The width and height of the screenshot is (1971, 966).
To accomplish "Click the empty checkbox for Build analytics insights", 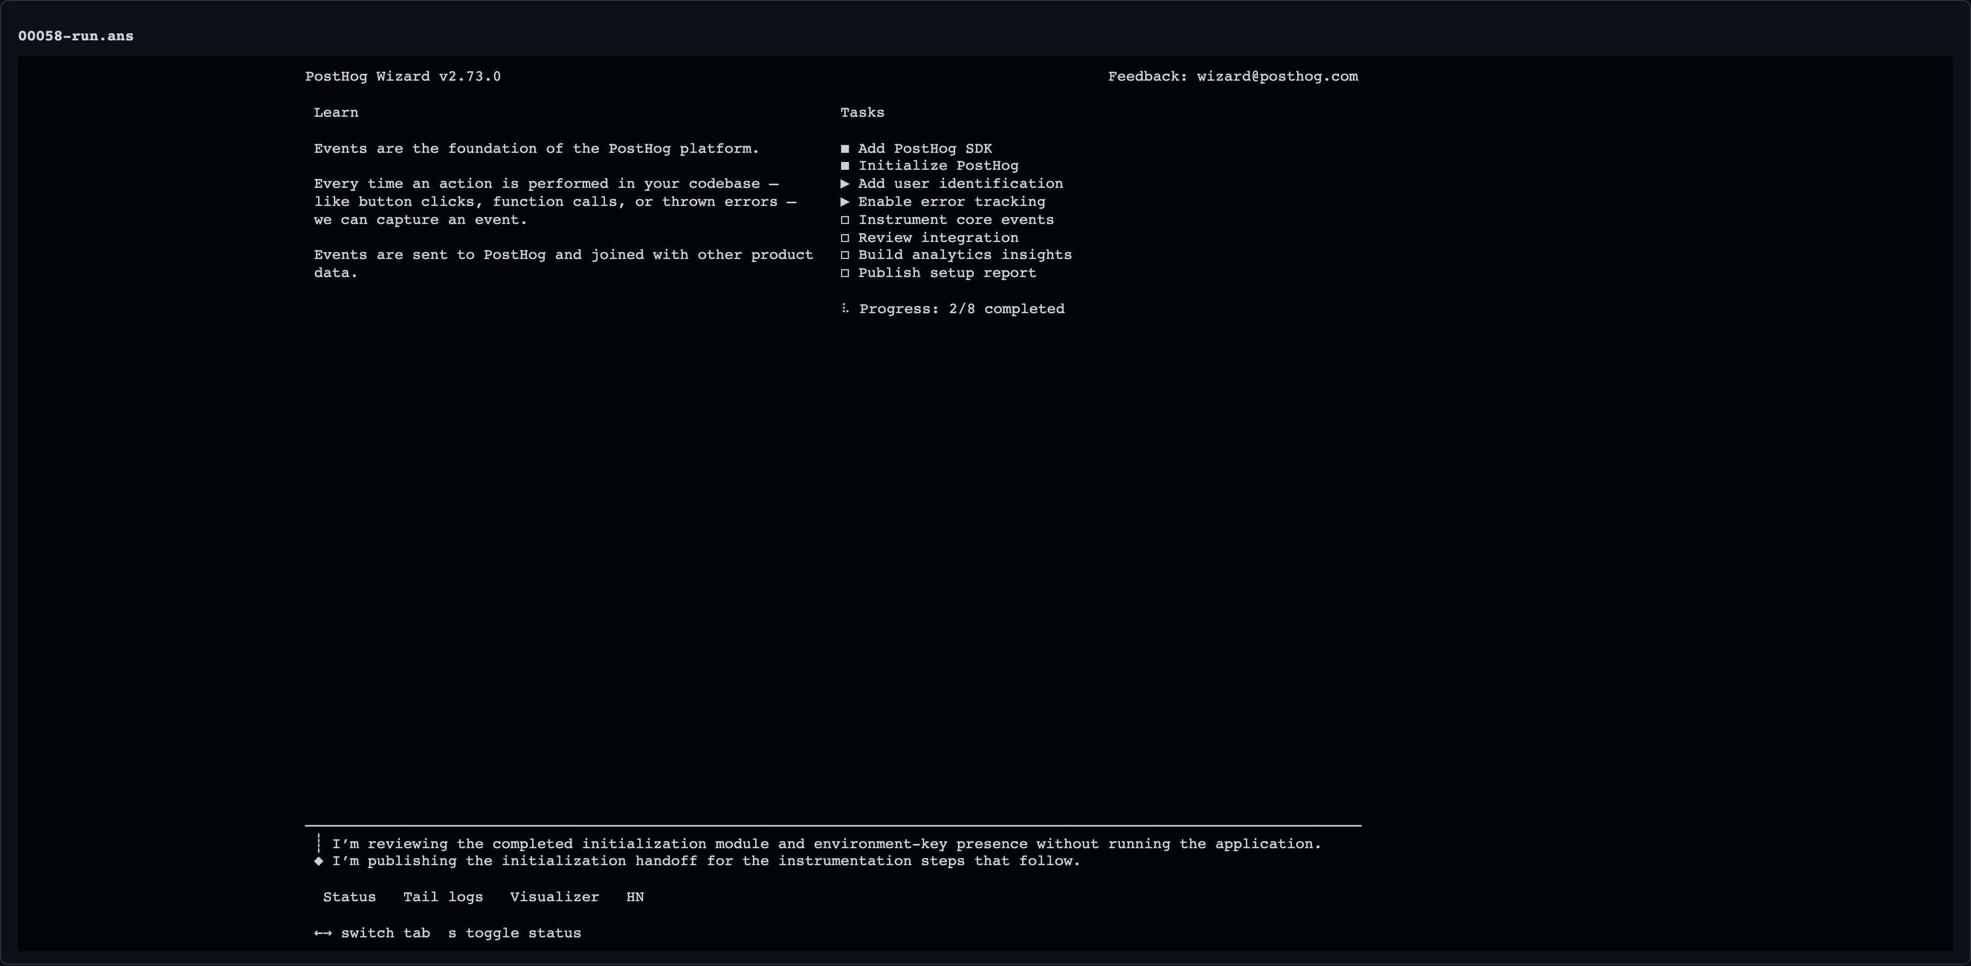I will [845, 255].
